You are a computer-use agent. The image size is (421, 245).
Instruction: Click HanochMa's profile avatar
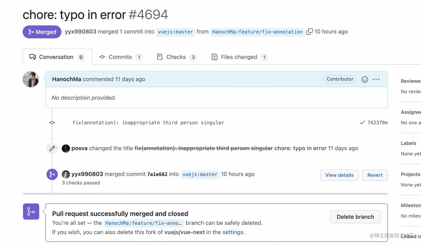pos(31,79)
